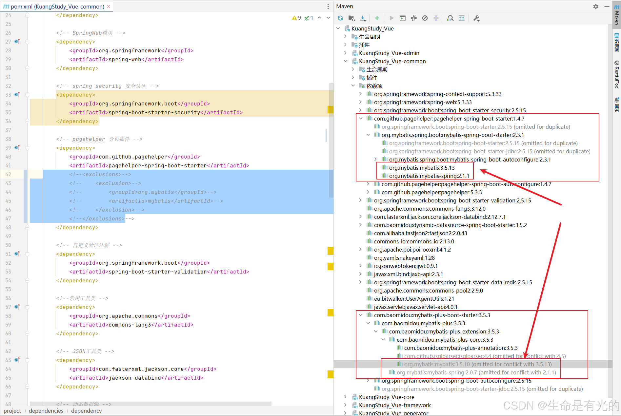Click the green check typo indicator
The image size is (621, 416).
coord(309,18)
